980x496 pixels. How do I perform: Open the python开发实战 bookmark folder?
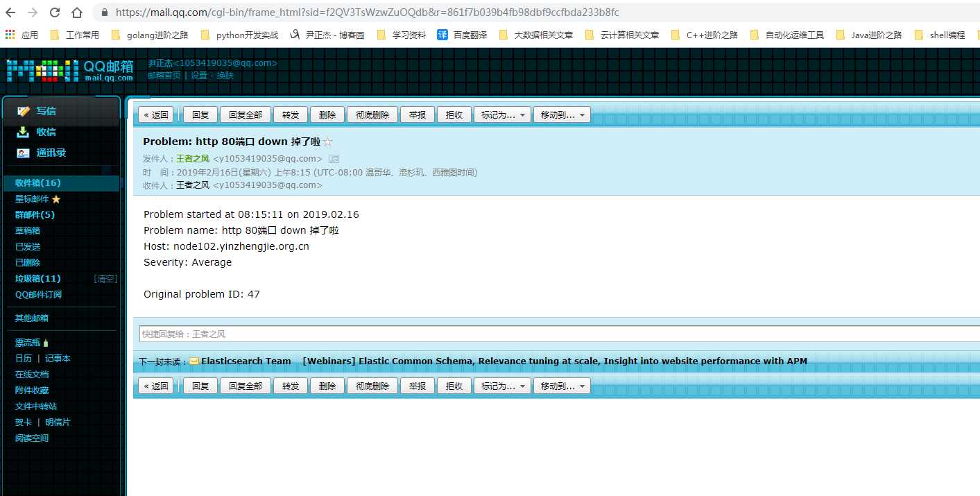pos(239,35)
